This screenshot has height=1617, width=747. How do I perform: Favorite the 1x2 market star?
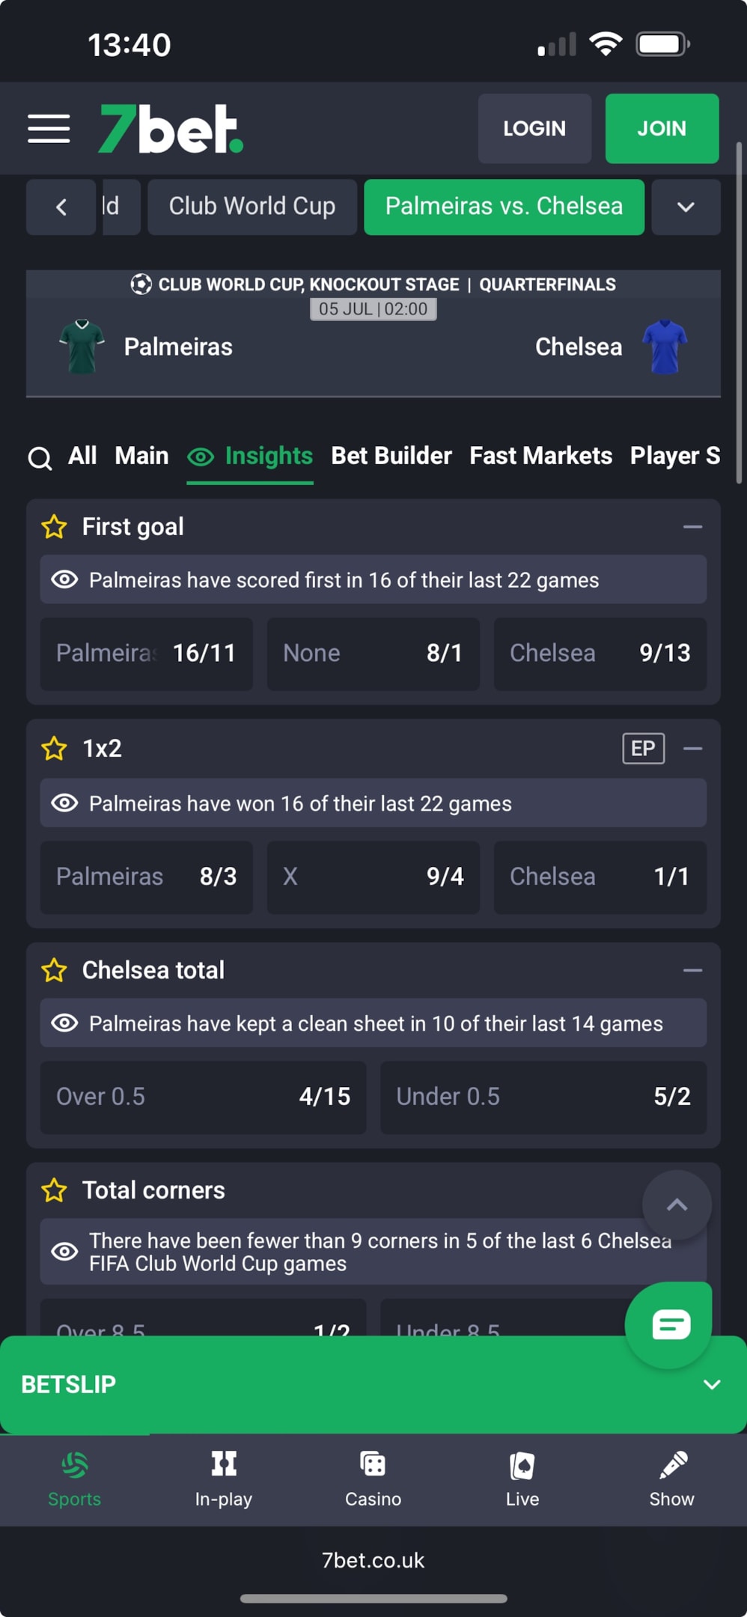[x=54, y=749]
